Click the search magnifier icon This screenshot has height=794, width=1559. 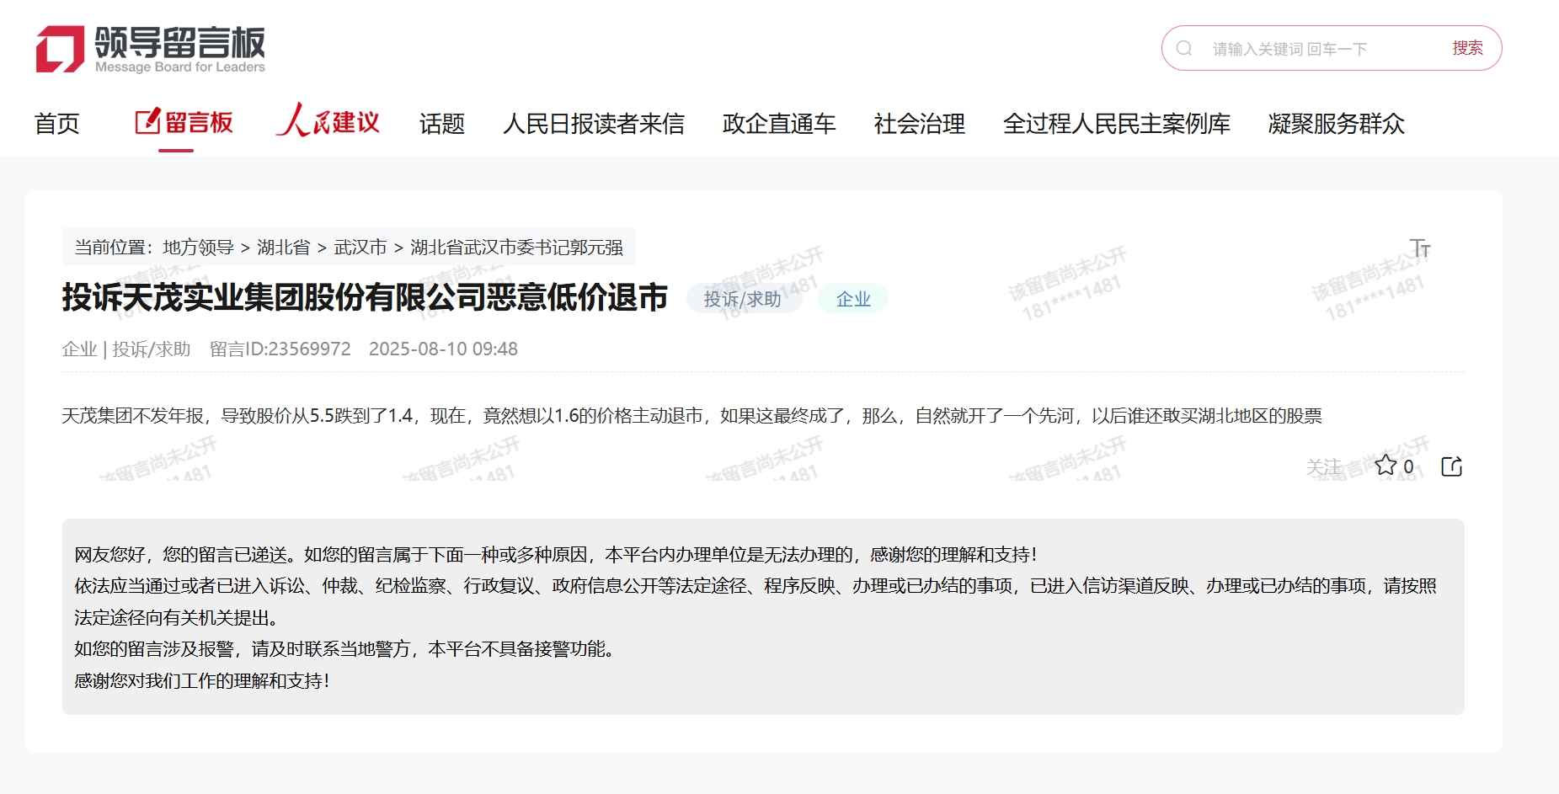click(x=1184, y=48)
